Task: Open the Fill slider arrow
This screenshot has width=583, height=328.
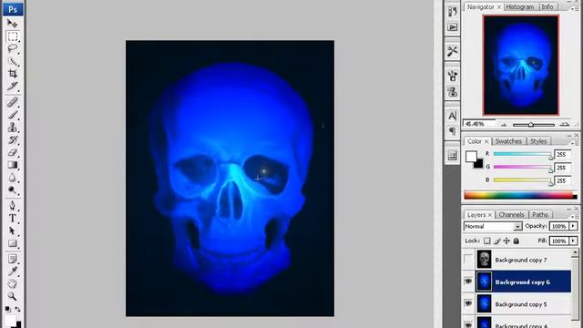Action: pyautogui.click(x=573, y=241)
